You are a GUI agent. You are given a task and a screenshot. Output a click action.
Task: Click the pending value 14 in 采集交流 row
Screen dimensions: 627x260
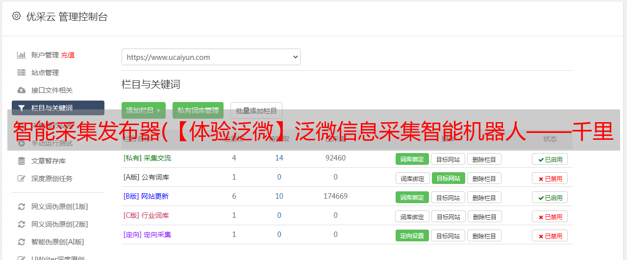(x=279, y=158)
